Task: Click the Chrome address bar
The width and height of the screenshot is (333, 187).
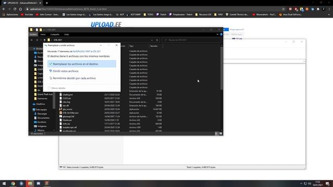Action: 153,9
